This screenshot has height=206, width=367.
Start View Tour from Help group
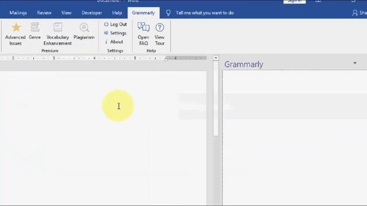[159, 34]
